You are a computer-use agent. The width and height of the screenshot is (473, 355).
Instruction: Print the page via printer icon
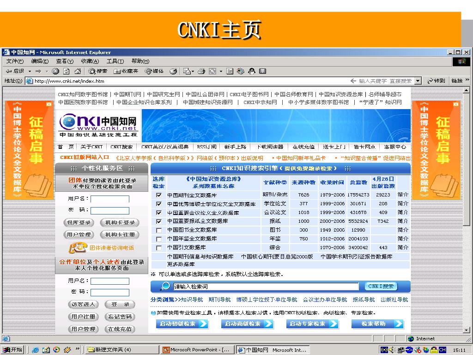201,71
